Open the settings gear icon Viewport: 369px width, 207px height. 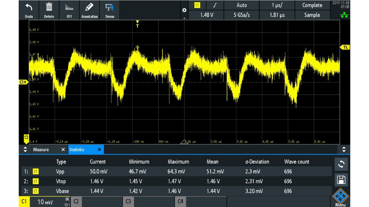point(184,10)
